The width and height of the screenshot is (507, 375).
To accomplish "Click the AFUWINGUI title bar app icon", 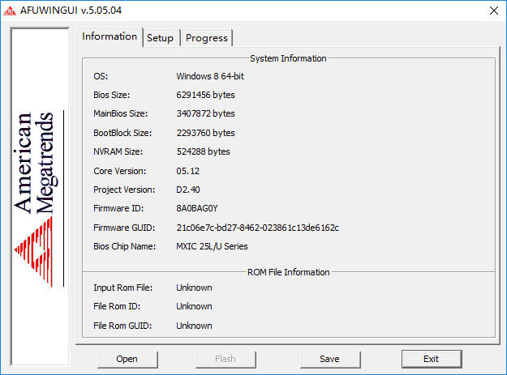I will tap(10, 11).
